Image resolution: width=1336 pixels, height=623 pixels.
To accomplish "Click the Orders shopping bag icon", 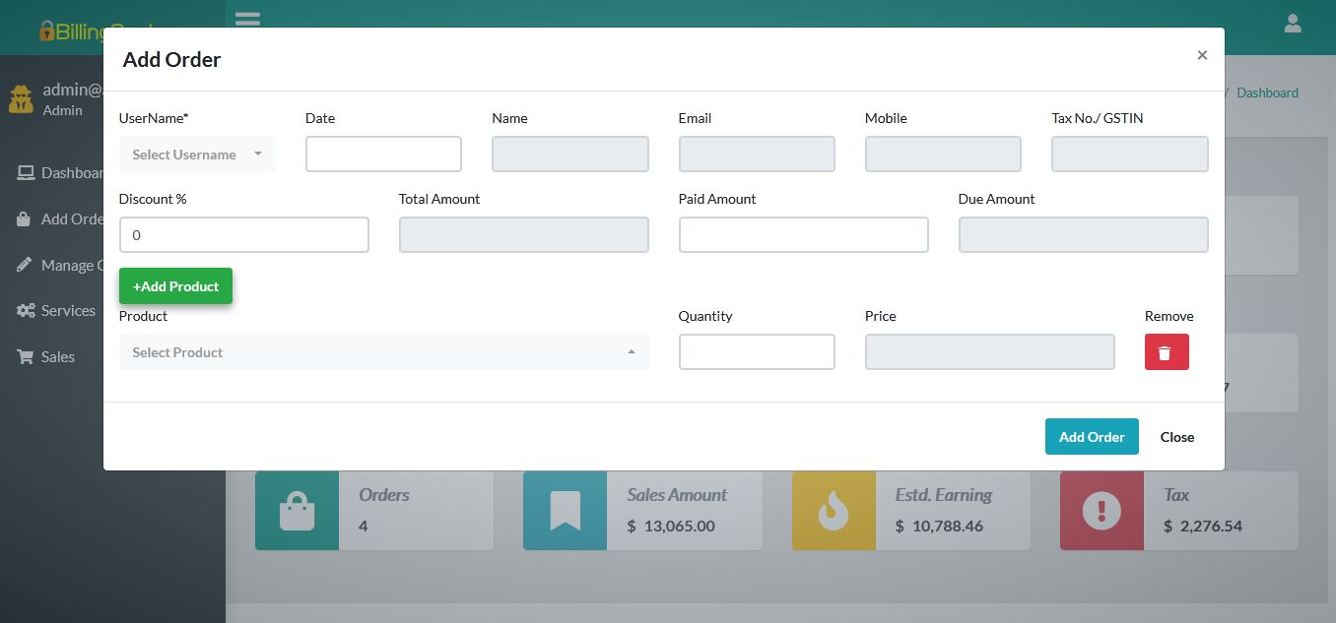I will pos(297,511).
